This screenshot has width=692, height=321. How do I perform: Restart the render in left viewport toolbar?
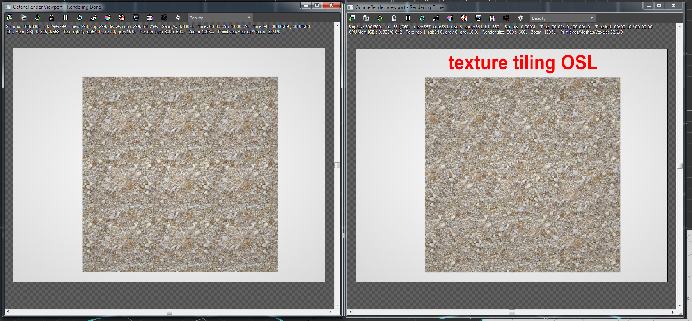pos(80,18)
